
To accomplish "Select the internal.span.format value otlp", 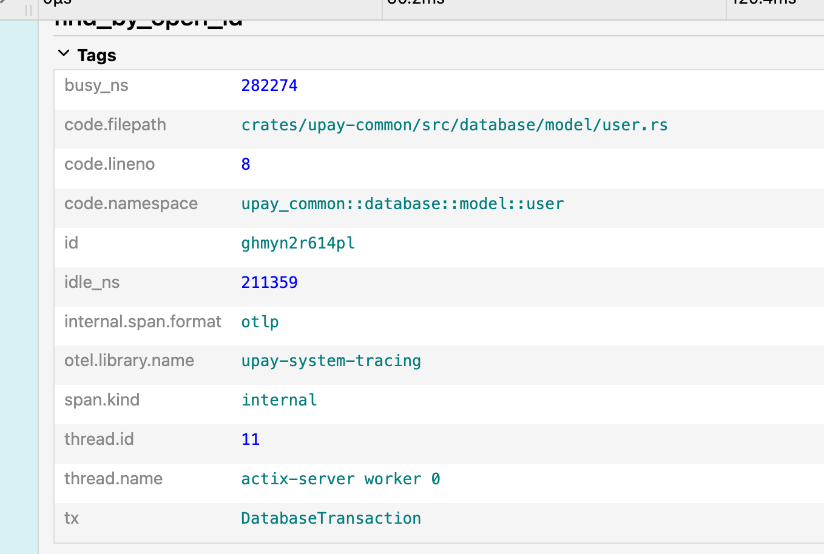I will point(260,322).
